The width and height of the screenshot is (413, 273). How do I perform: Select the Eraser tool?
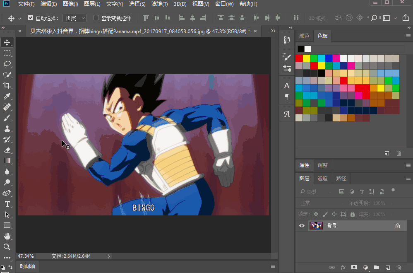[7, 150]
